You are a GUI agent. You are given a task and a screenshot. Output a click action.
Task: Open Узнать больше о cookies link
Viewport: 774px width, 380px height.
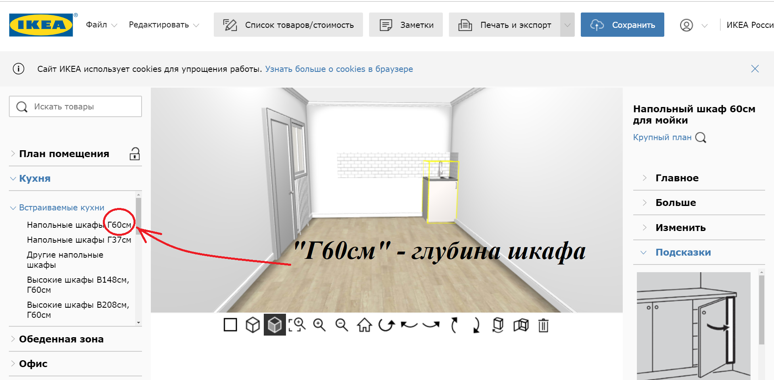339,69
